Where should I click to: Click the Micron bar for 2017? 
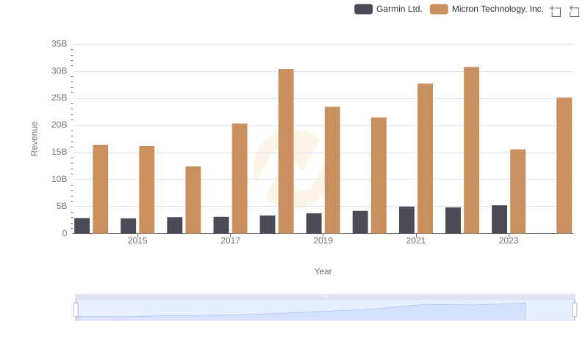click(240, 178)
